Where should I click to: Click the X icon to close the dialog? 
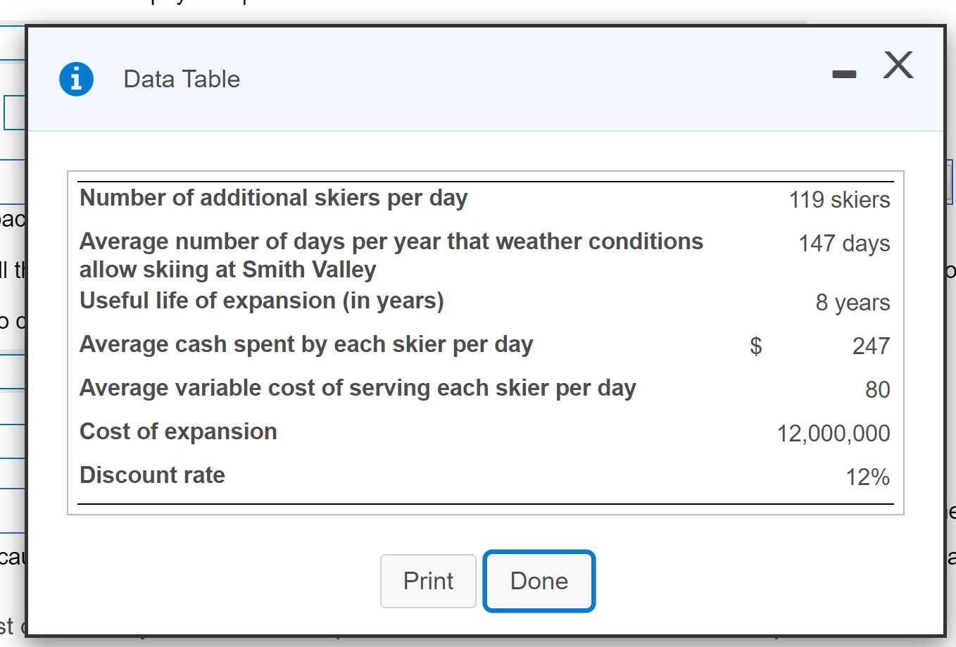pos(898,65)
